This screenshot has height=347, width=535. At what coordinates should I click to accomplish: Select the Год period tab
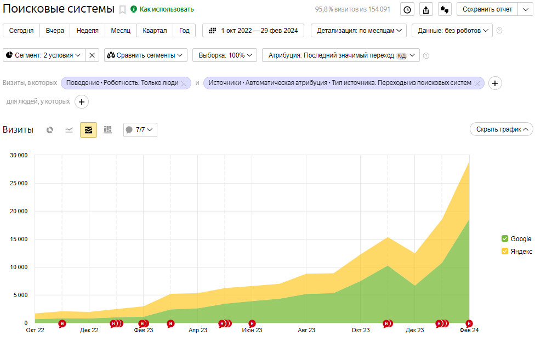[x=184, y=30]
